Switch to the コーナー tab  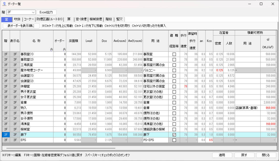coord(29,19)
